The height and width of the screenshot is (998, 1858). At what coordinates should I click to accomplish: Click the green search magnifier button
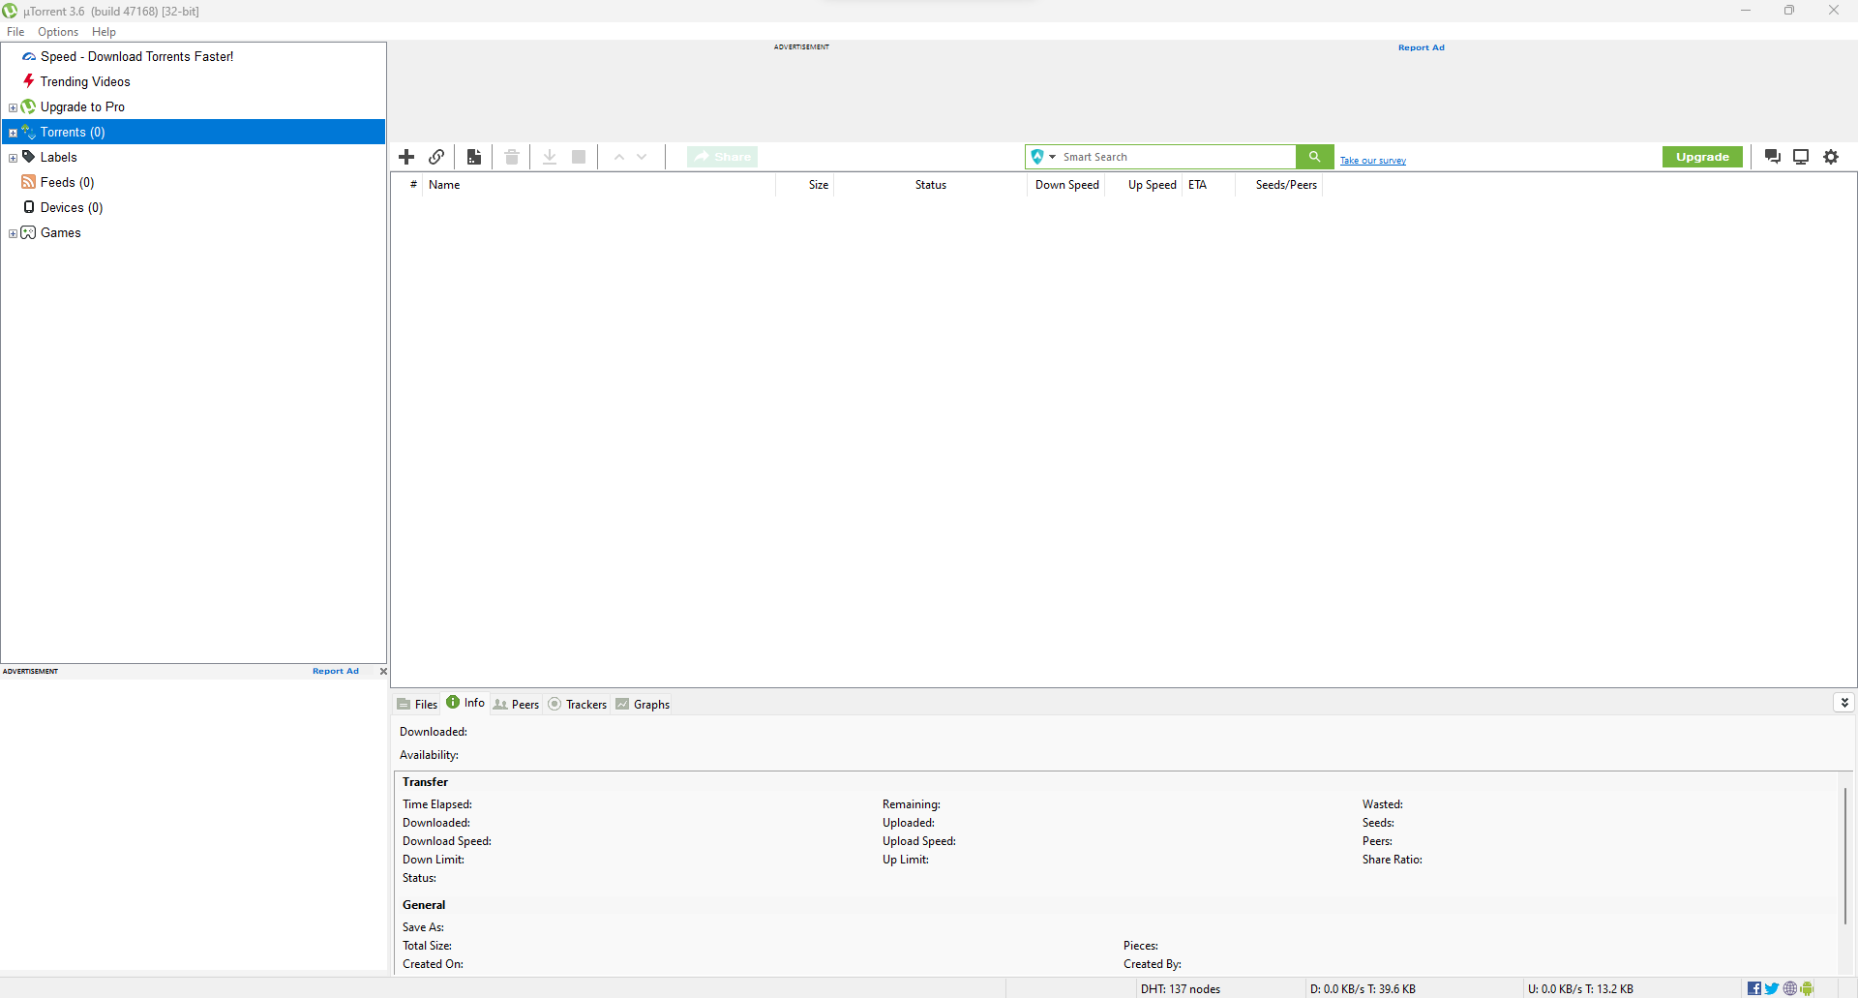(1314, 157)
